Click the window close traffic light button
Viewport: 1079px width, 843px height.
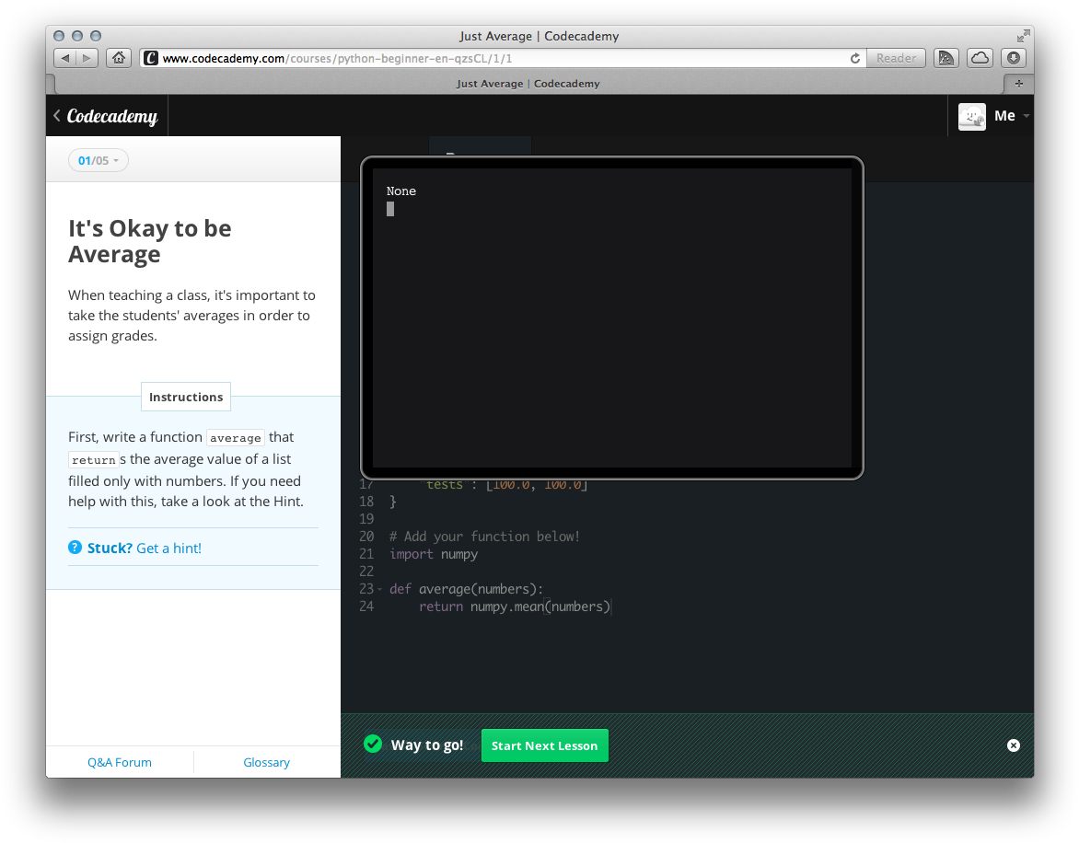point(59,36)
